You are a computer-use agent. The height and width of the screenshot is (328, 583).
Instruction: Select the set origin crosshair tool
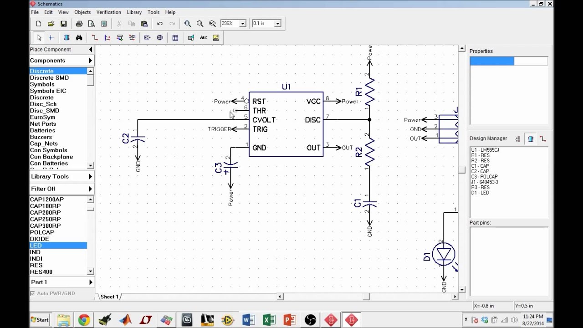tap(51, 38)
